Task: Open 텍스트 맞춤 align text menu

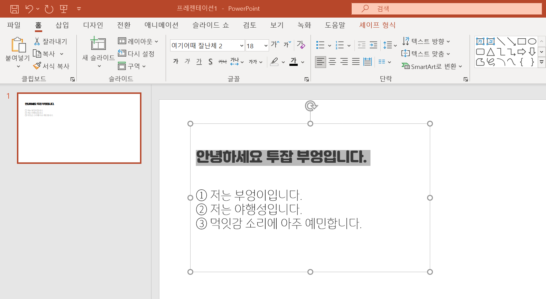Action: (x=426, y=54)
